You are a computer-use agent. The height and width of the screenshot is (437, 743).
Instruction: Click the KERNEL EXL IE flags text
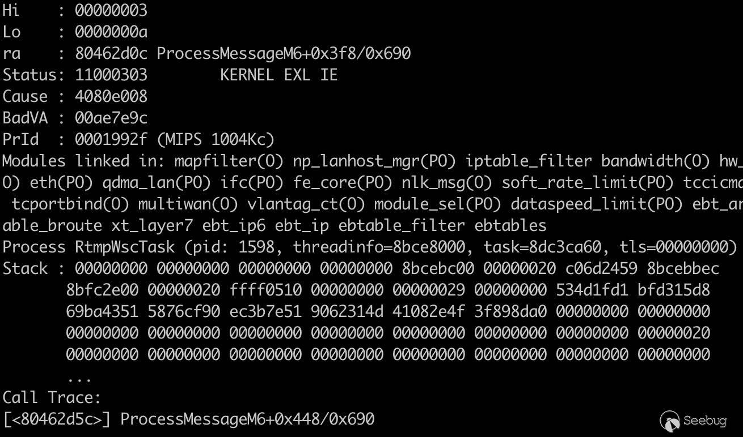point(278,75)
